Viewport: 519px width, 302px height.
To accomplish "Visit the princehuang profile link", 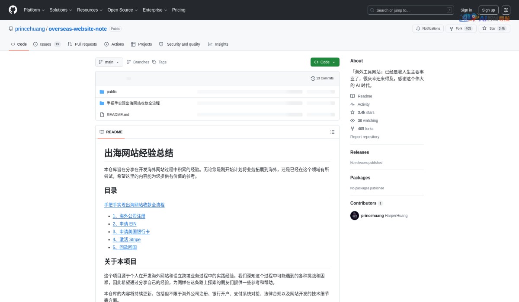I will pos(29,28).
